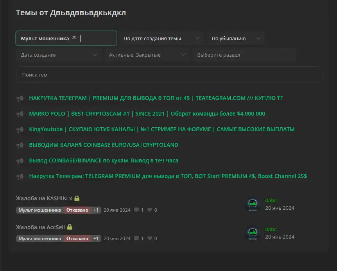Screen dimensions: 337x271
Task: Click heart likes icon on KASHIN_x thread
Action: tap(150, 210)
